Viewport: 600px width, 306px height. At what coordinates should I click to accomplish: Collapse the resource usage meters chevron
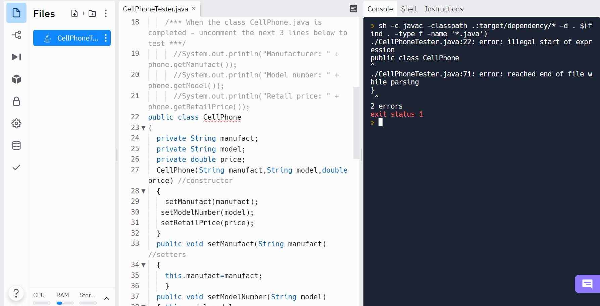(107, 298)
